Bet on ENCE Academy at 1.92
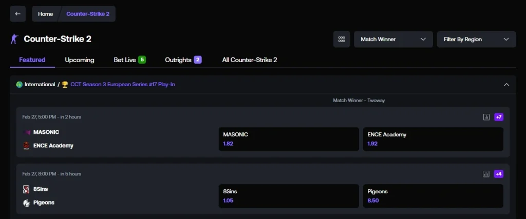Screen dimensions: 526x219 (x=433, y=139)
